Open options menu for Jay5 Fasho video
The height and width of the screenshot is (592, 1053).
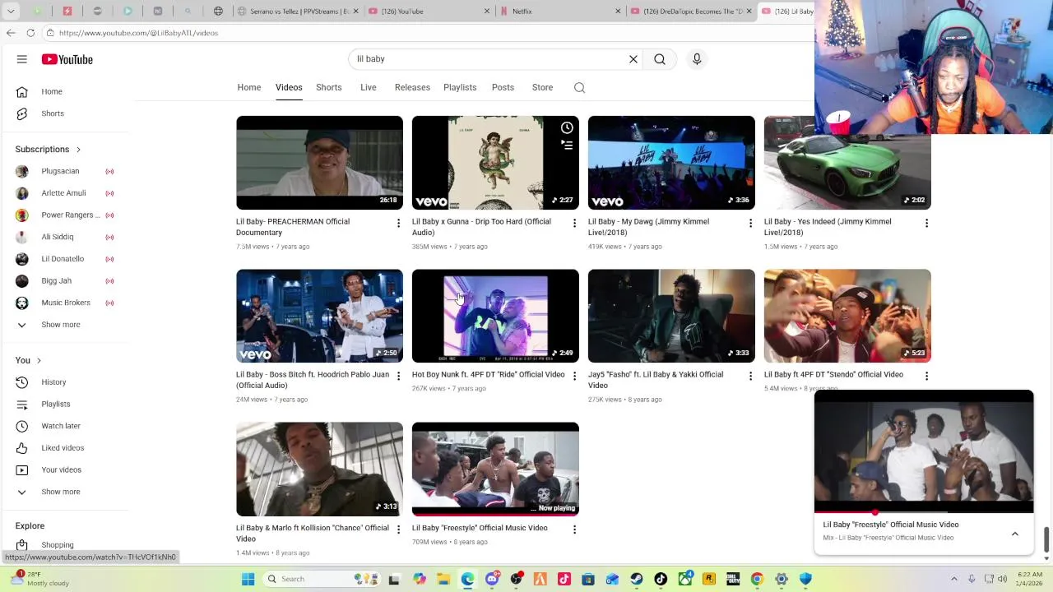[x=750, y=377]
